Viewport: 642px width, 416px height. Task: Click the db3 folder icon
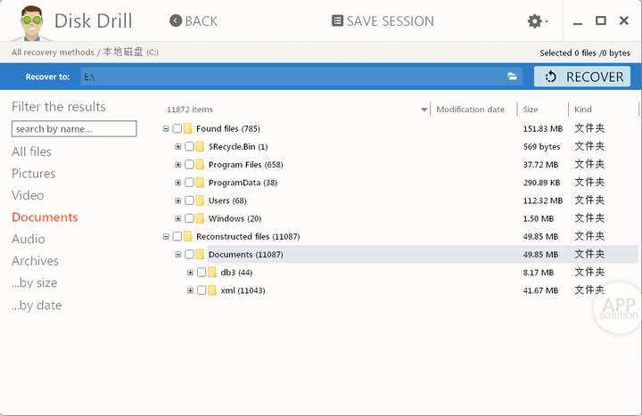coord(212,273)
